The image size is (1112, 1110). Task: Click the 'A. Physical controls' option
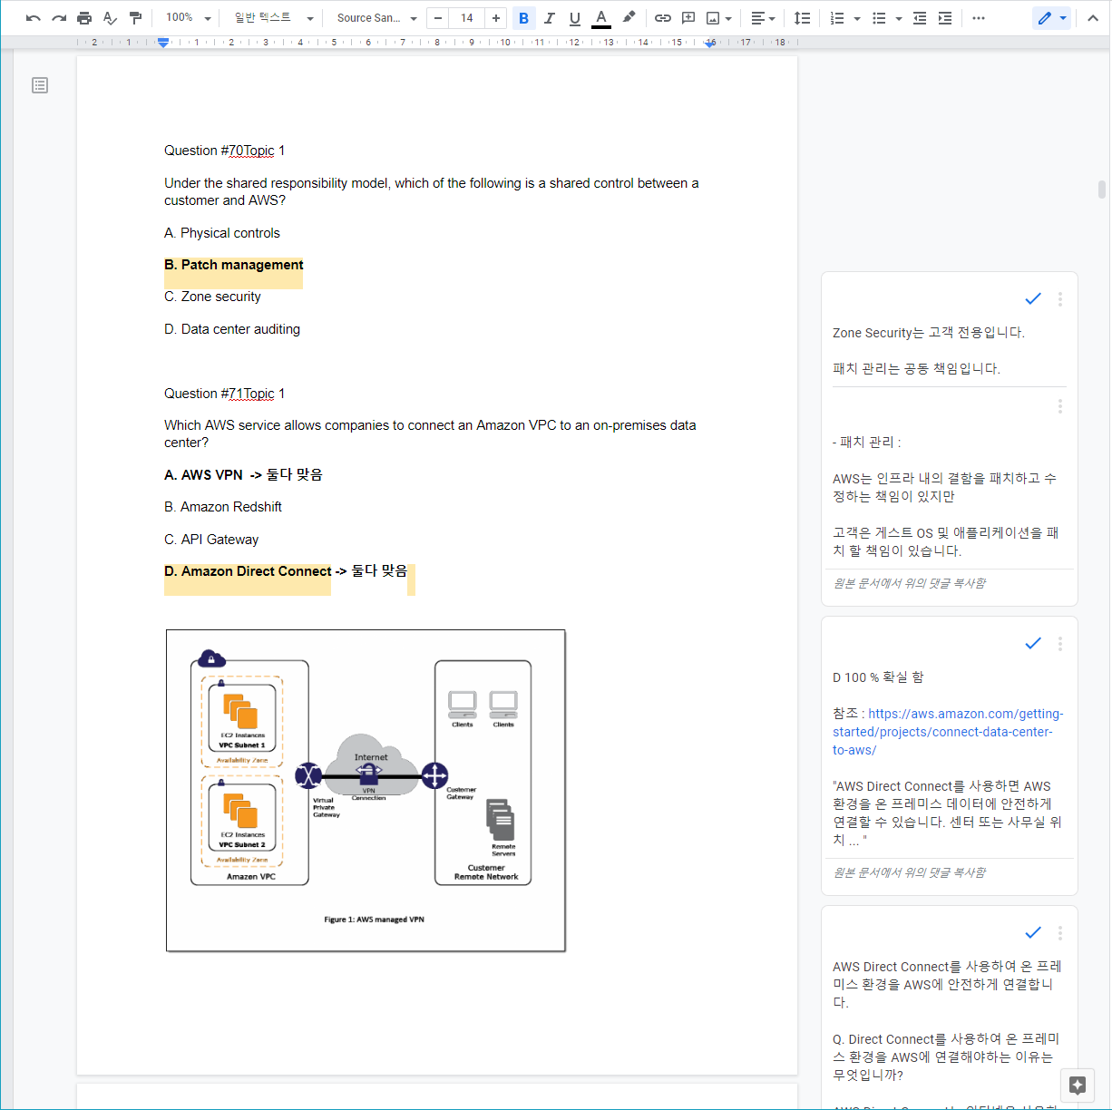(222, 233)
